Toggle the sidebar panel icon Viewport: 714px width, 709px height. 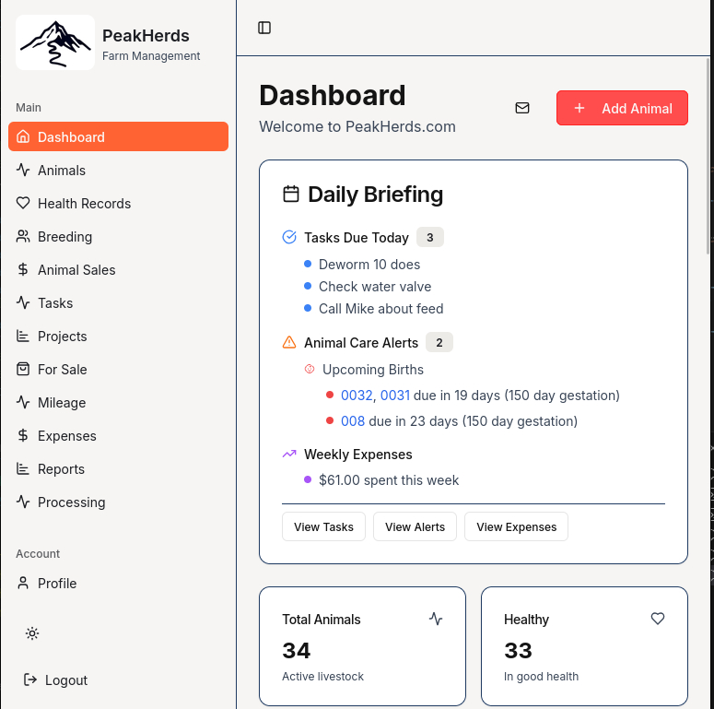(264, 28)
